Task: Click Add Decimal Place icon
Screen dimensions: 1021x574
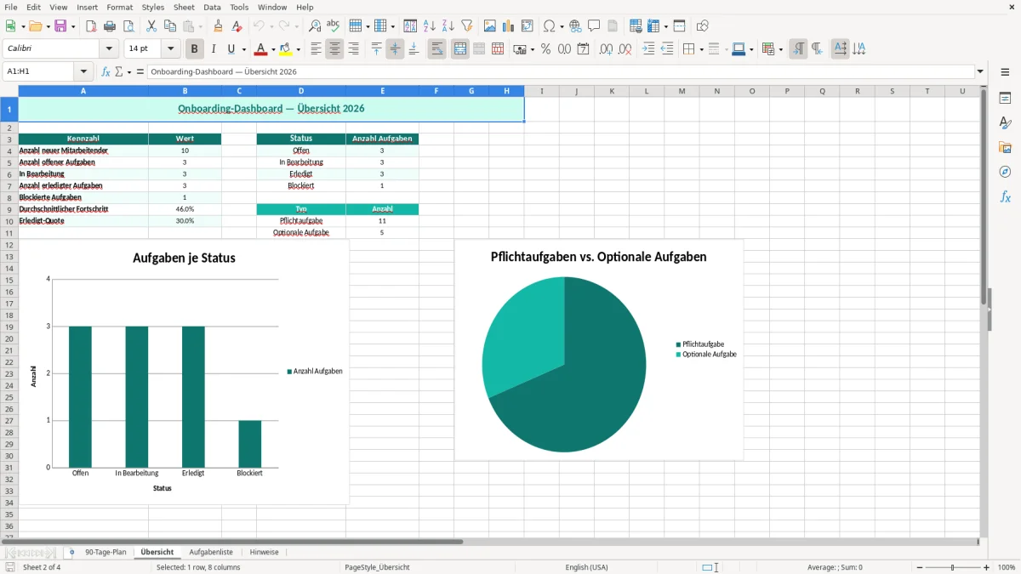Action: (606, 49)
